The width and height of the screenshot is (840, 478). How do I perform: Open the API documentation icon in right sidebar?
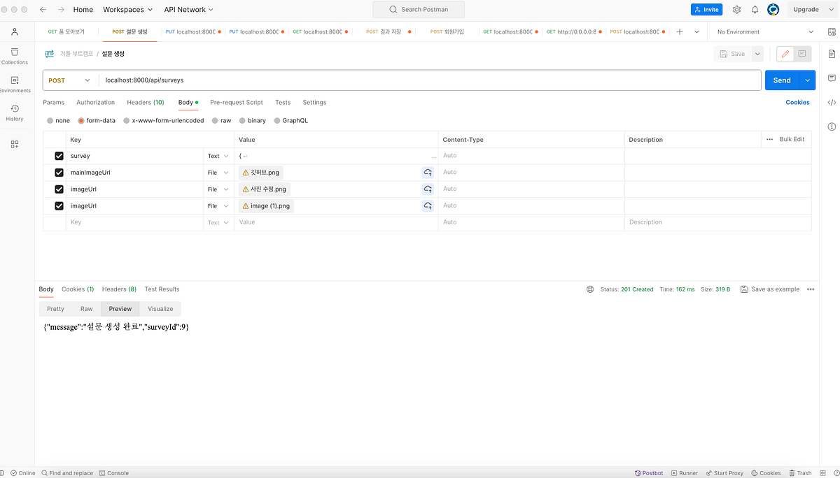tap(831, 53)
